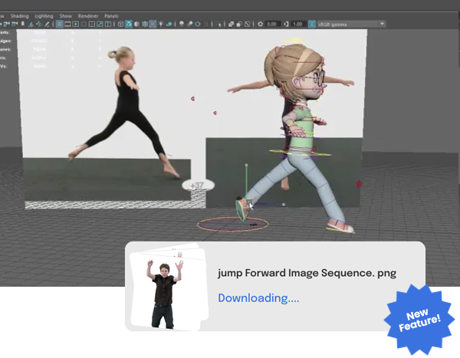
Task: Click the Image Plane icon
Action: tap(31, 24)
